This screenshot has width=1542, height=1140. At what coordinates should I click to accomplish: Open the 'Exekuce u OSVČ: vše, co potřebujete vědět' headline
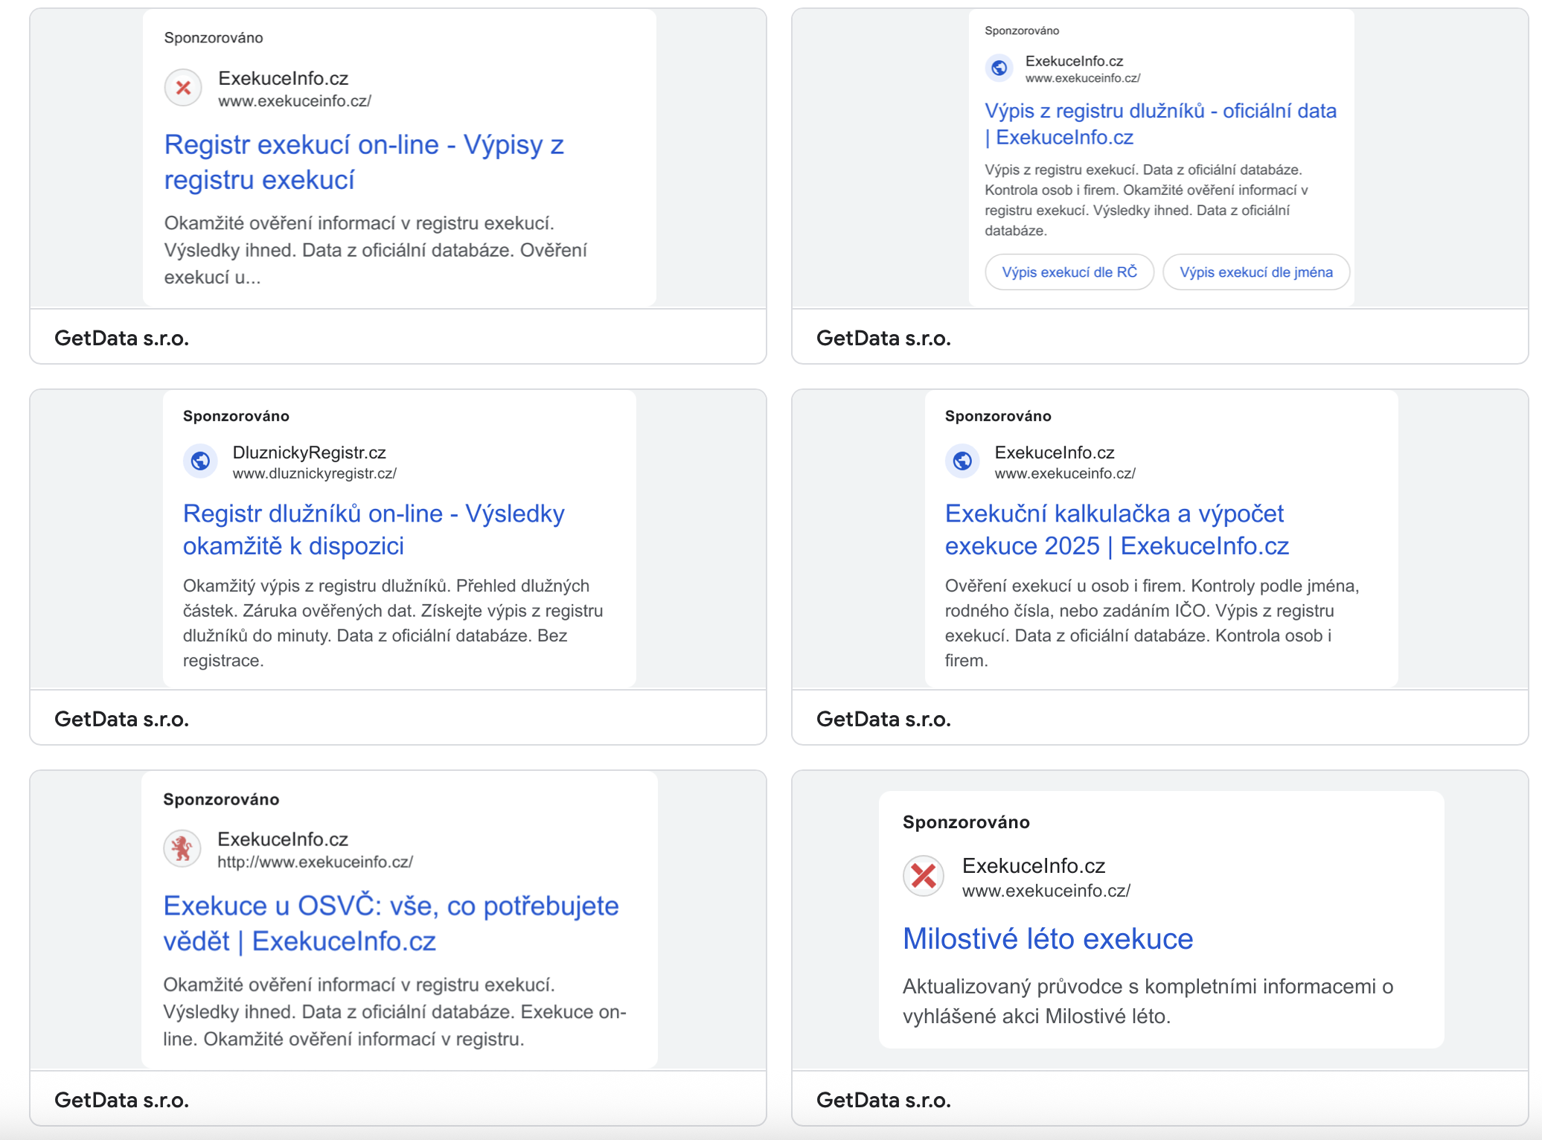[391, 923]
